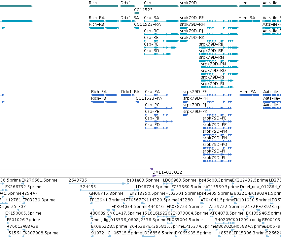Select the Ddx1 gene label
Image resolution: width=281 pixels, height=238 pixels.
[125, 3]
